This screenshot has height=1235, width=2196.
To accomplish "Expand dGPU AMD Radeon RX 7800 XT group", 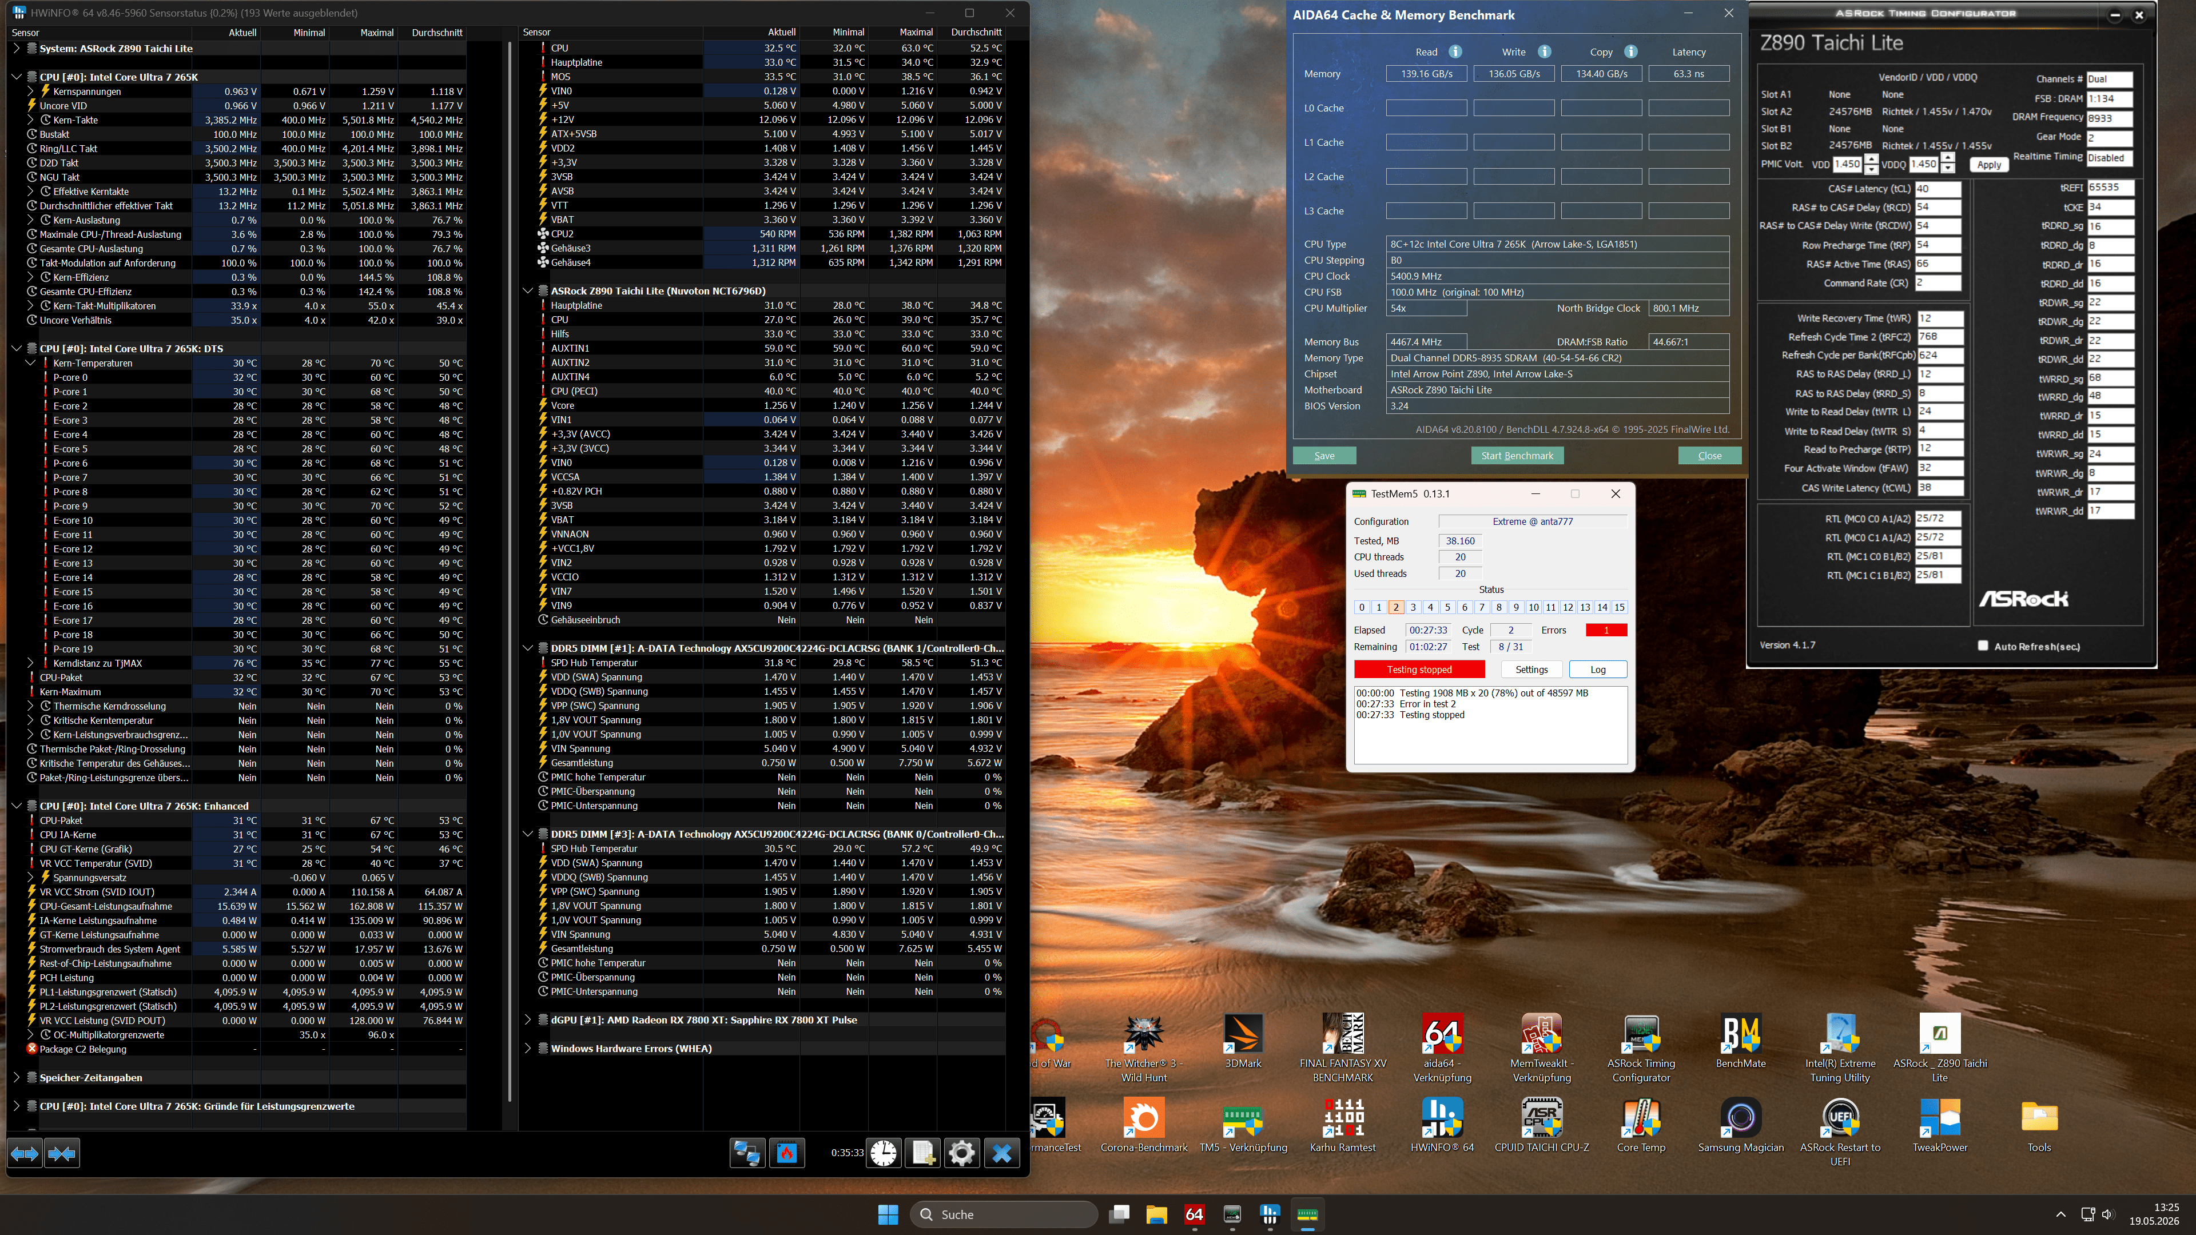I will [x=528, y=1020].
